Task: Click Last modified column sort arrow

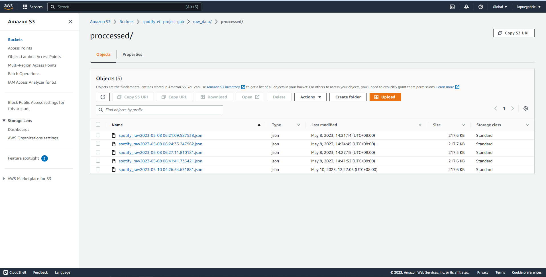Action: pyautogui.click(x=420, y=125)
